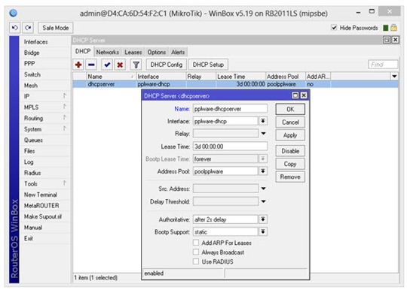Expand the Relay field arrow
The width and height of the screenshot is (407, 290).
click(264, 134)
